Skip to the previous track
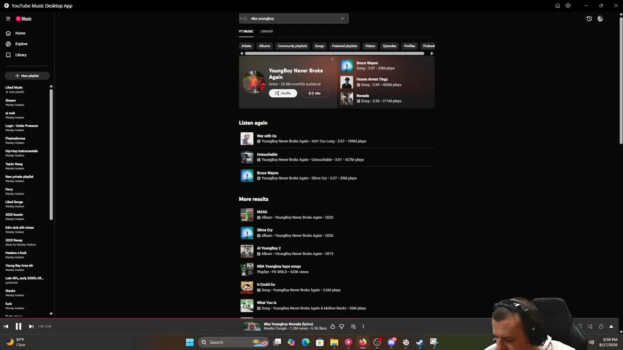This screenshot has width=623, height=350. tap(6, 327)
